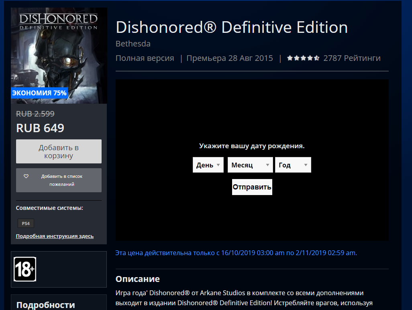Click the Описание section heading
The image size is (412, 310).
pos(138,279)
